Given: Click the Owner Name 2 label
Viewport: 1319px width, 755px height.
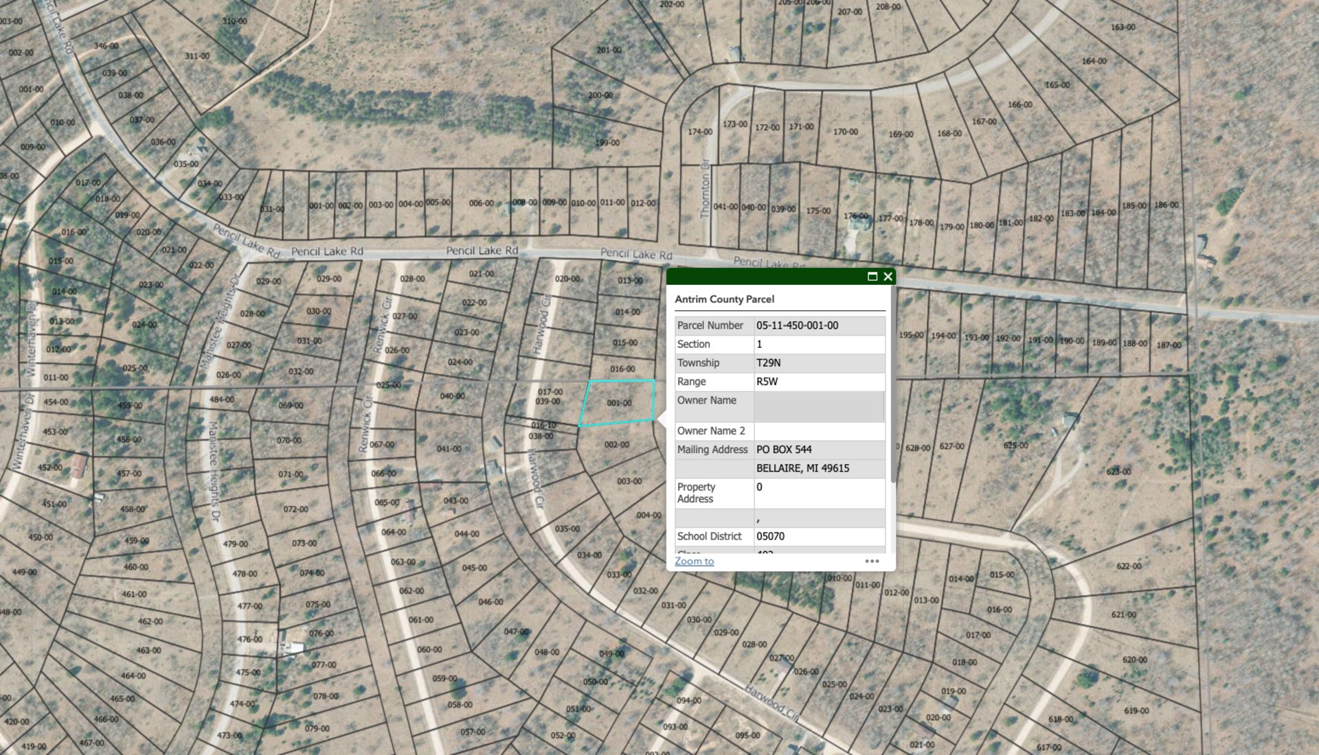Looking at the screenshot, I should (711, 430).
